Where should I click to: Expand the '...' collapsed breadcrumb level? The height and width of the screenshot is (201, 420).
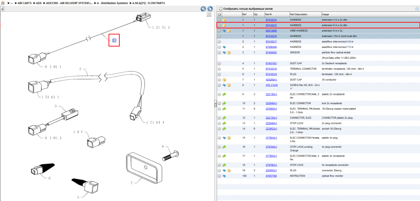[x=12, y=3]
